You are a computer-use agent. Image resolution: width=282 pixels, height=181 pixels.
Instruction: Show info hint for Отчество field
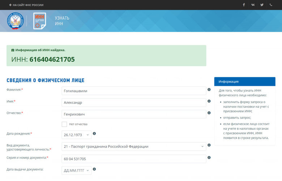tap(209, 113)
